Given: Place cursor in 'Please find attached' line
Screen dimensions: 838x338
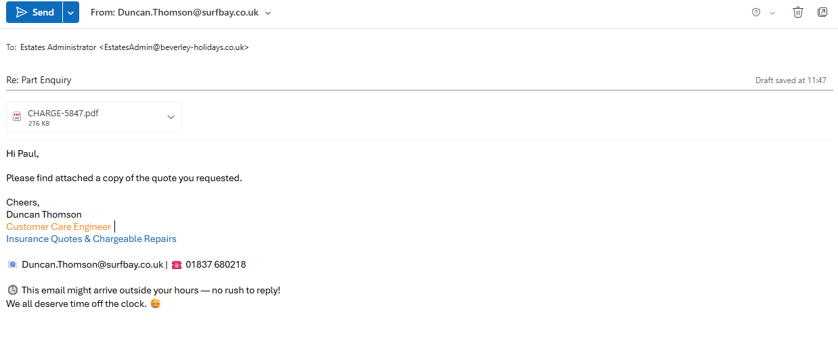Looking at the screenshot, I should tap(124, 178).
